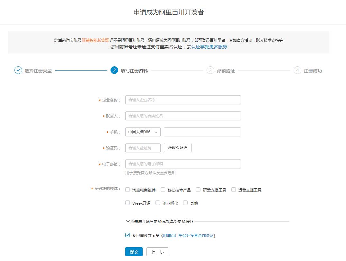346x261 pixels.
Task: Check the 淘宝电商组件 checkbox
Action: 128,190
